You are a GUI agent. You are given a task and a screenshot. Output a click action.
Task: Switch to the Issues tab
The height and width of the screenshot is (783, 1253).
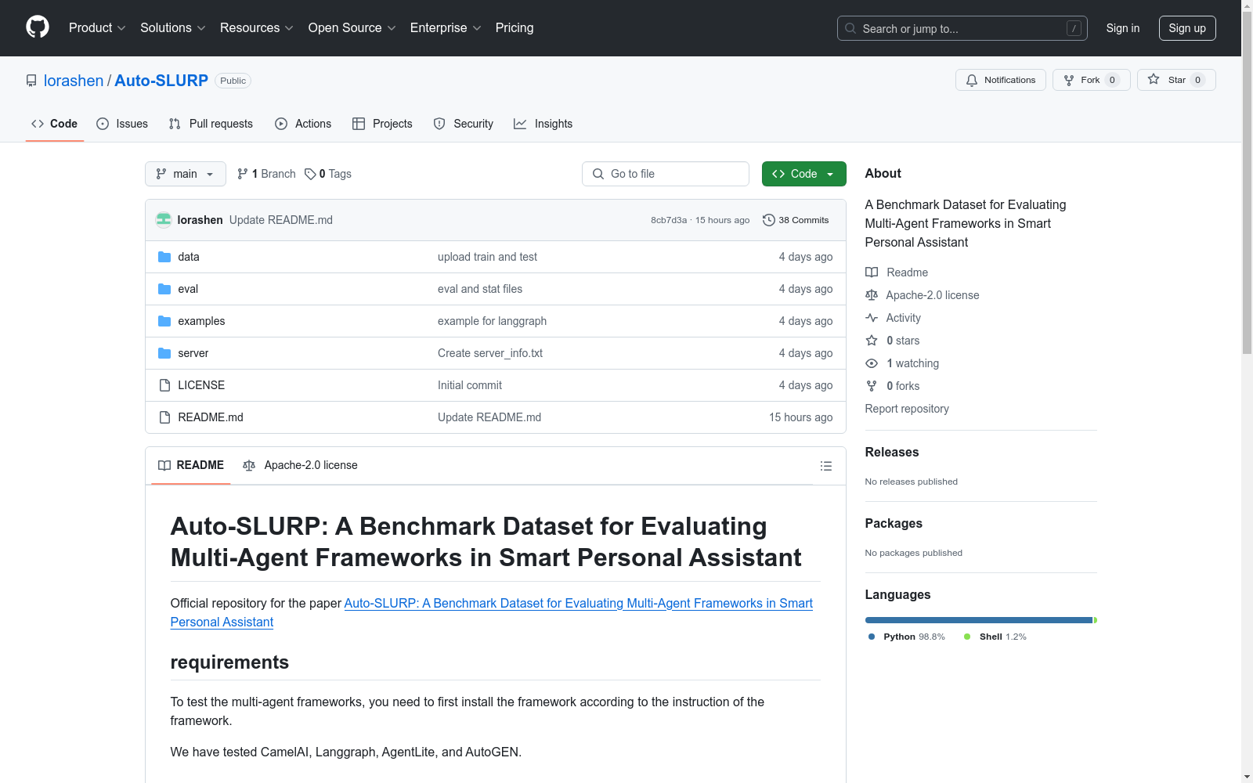point(122,124)
